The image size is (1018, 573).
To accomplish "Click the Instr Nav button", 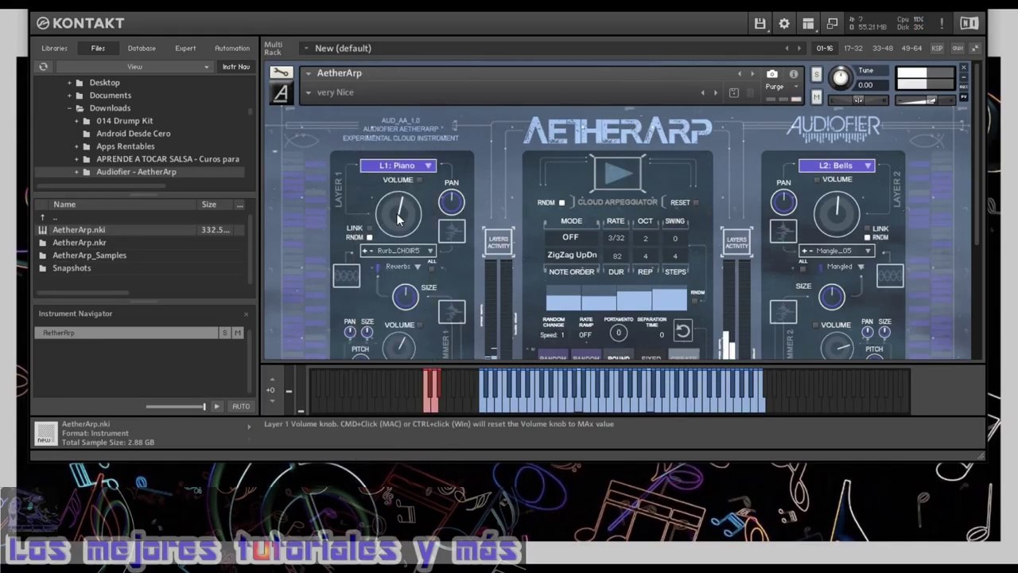I will pos(235,67).
